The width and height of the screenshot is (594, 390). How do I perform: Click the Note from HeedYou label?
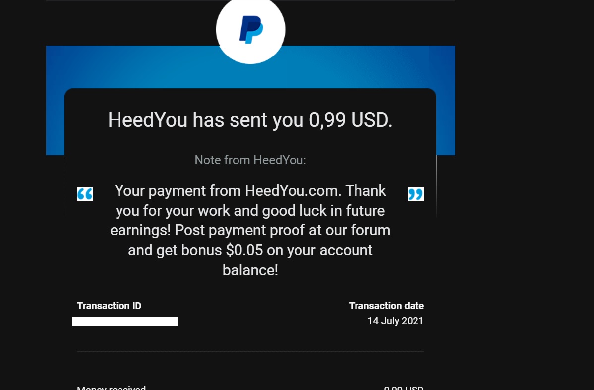250,160
